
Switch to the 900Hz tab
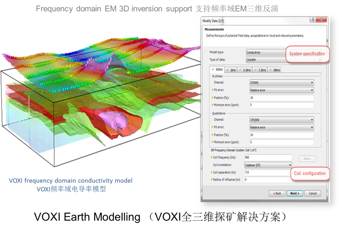pos(217,70)
